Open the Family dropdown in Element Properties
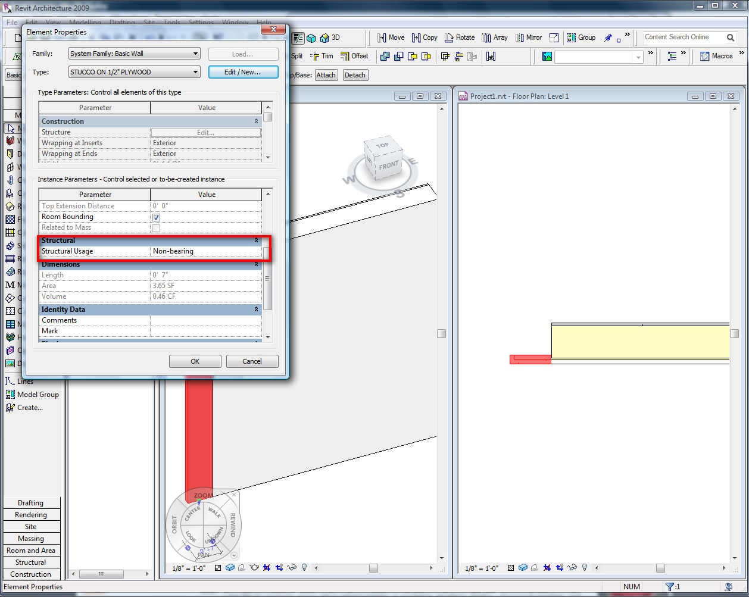The image size is (749, 597). [135, 54]
